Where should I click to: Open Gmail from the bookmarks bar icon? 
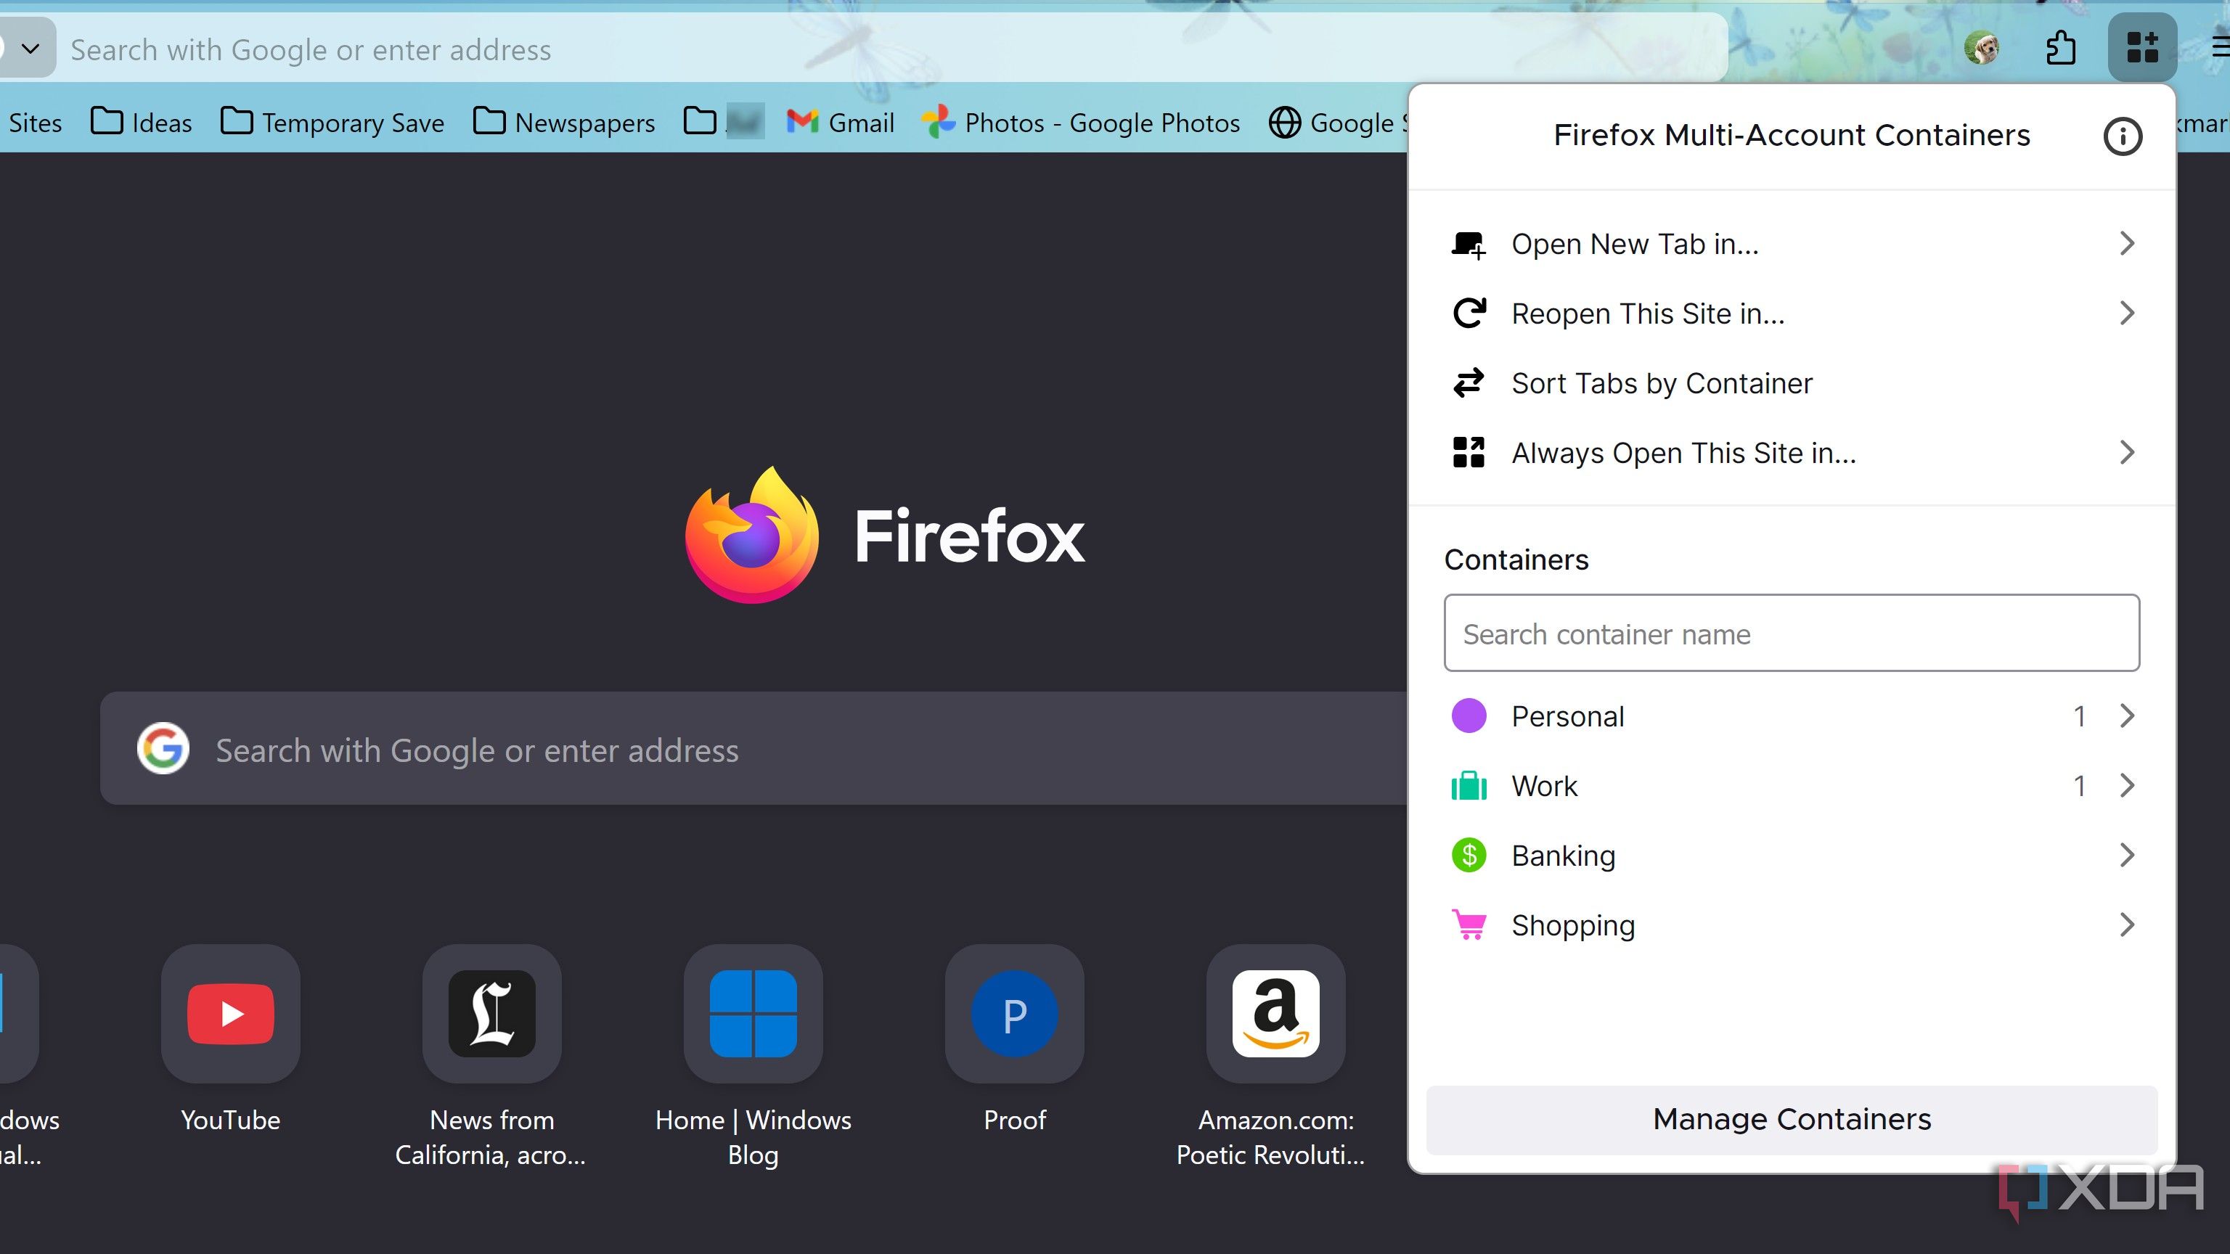tap(804, 122)
